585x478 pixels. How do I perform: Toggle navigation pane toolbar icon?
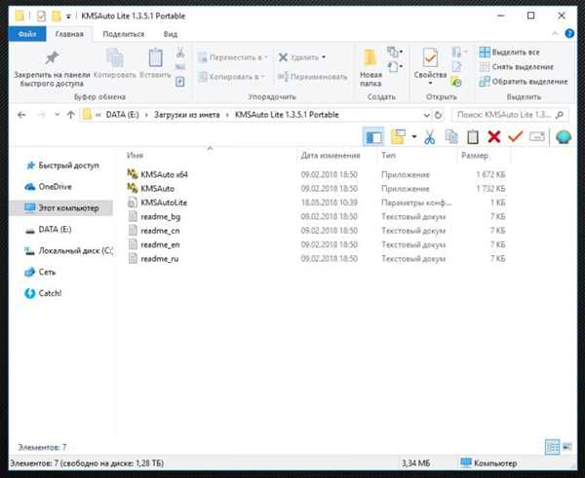373,137
